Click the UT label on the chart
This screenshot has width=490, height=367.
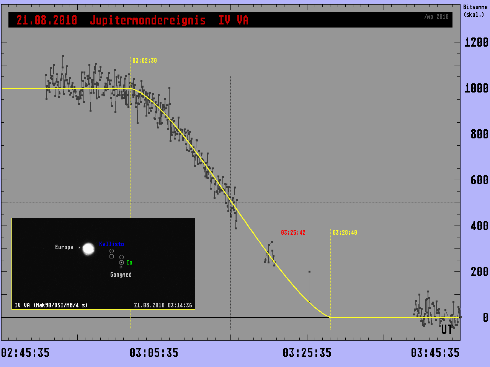[x=446, y=330]
